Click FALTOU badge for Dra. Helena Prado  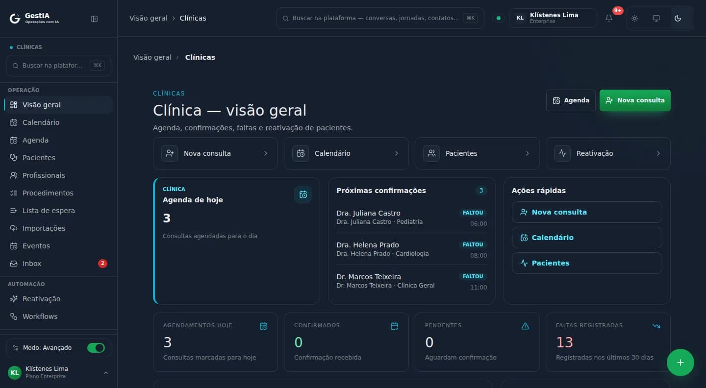pyautogui.click(x=473, y=244)
